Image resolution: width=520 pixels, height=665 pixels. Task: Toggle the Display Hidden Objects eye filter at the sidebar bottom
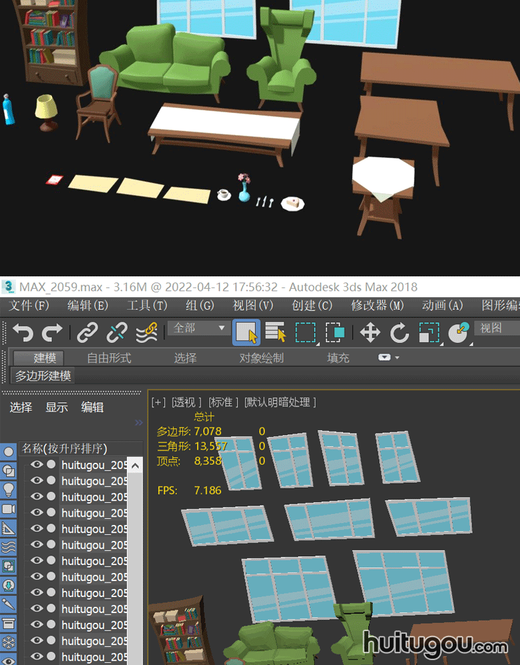(8, 660)
